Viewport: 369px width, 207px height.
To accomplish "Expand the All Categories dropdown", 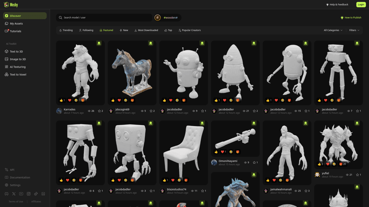I will [x=333, y=30].
